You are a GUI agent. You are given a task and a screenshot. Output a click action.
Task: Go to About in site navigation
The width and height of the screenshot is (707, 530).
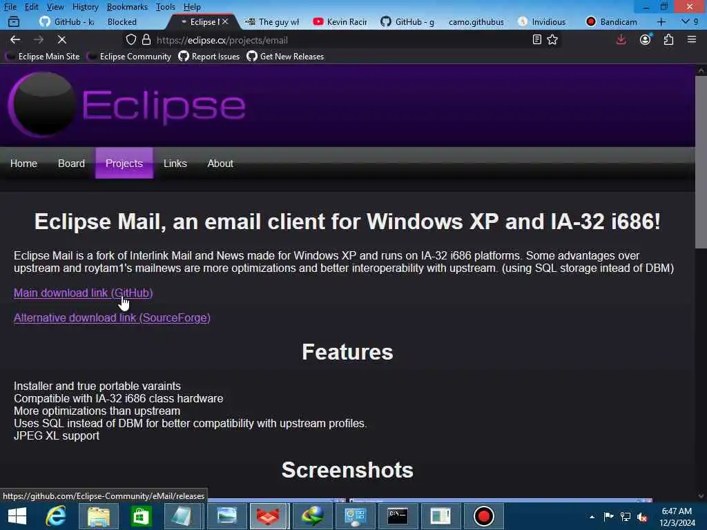tap(220, 163)
